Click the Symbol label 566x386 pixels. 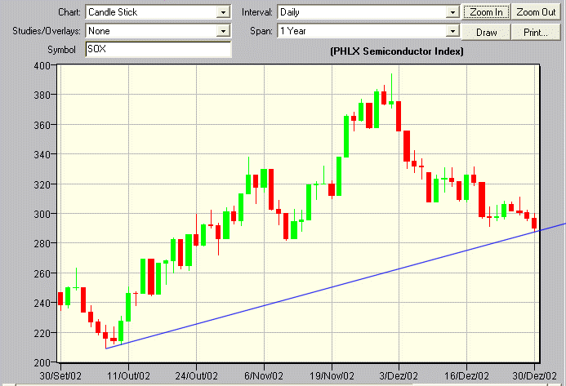coord(61,50)
